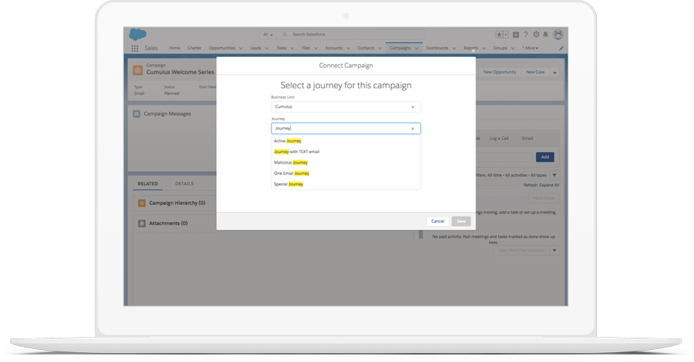Expand the Leads tab dropdown chevron
Image resolution: width=694 pixels, height=362 pixels.
267,49
